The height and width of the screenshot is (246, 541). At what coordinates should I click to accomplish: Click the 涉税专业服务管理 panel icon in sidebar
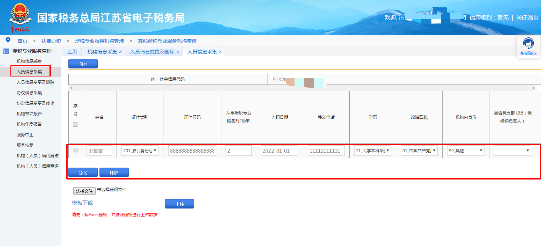coord(6,51)
